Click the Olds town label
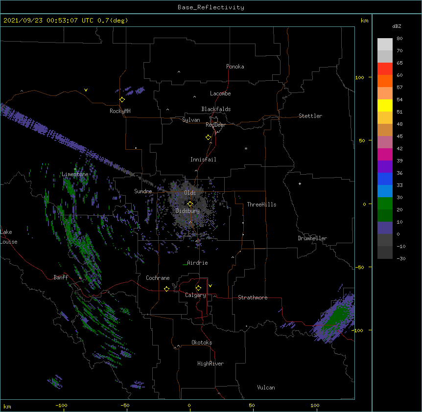Viewport: 422px width, 412px height. click(190, 193)
